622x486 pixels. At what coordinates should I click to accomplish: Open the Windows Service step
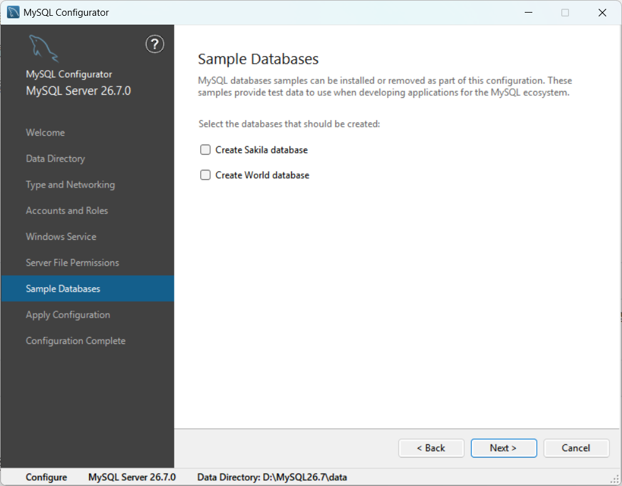click(61, 237)
